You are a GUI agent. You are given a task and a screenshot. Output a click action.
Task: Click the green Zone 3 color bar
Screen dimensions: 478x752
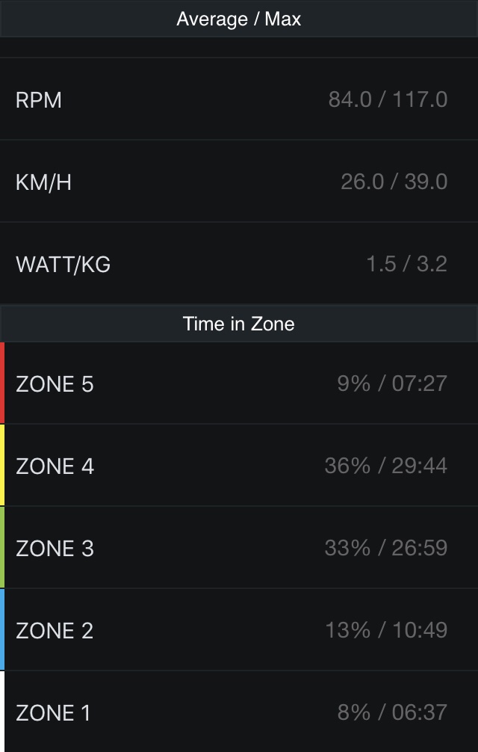pos(2,547)
